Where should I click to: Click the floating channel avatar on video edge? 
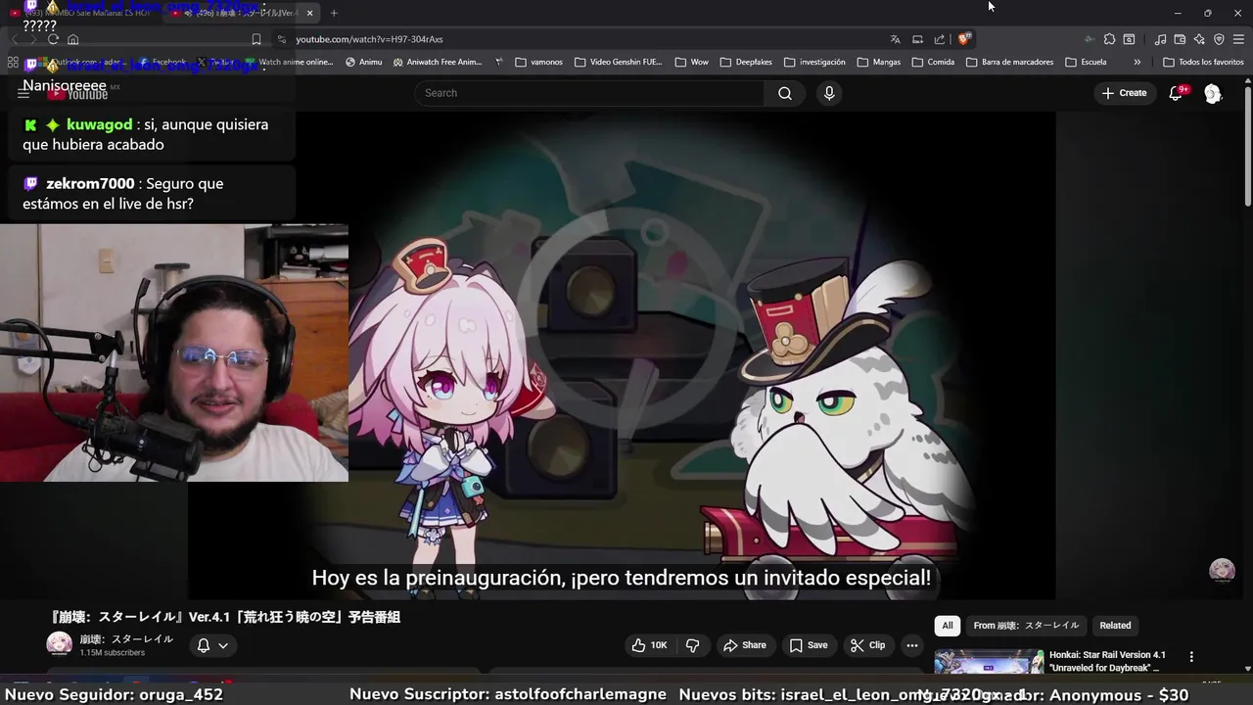(x=1222, y=571)
